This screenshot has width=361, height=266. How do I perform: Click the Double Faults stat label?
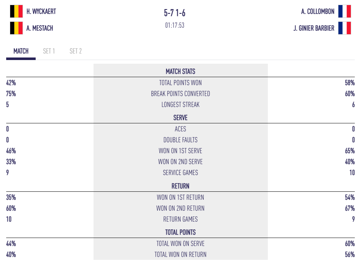180,140
